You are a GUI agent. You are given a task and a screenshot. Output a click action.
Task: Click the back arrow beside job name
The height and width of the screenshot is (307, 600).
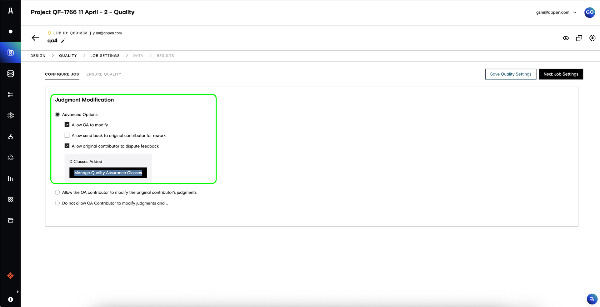(35, 38)
